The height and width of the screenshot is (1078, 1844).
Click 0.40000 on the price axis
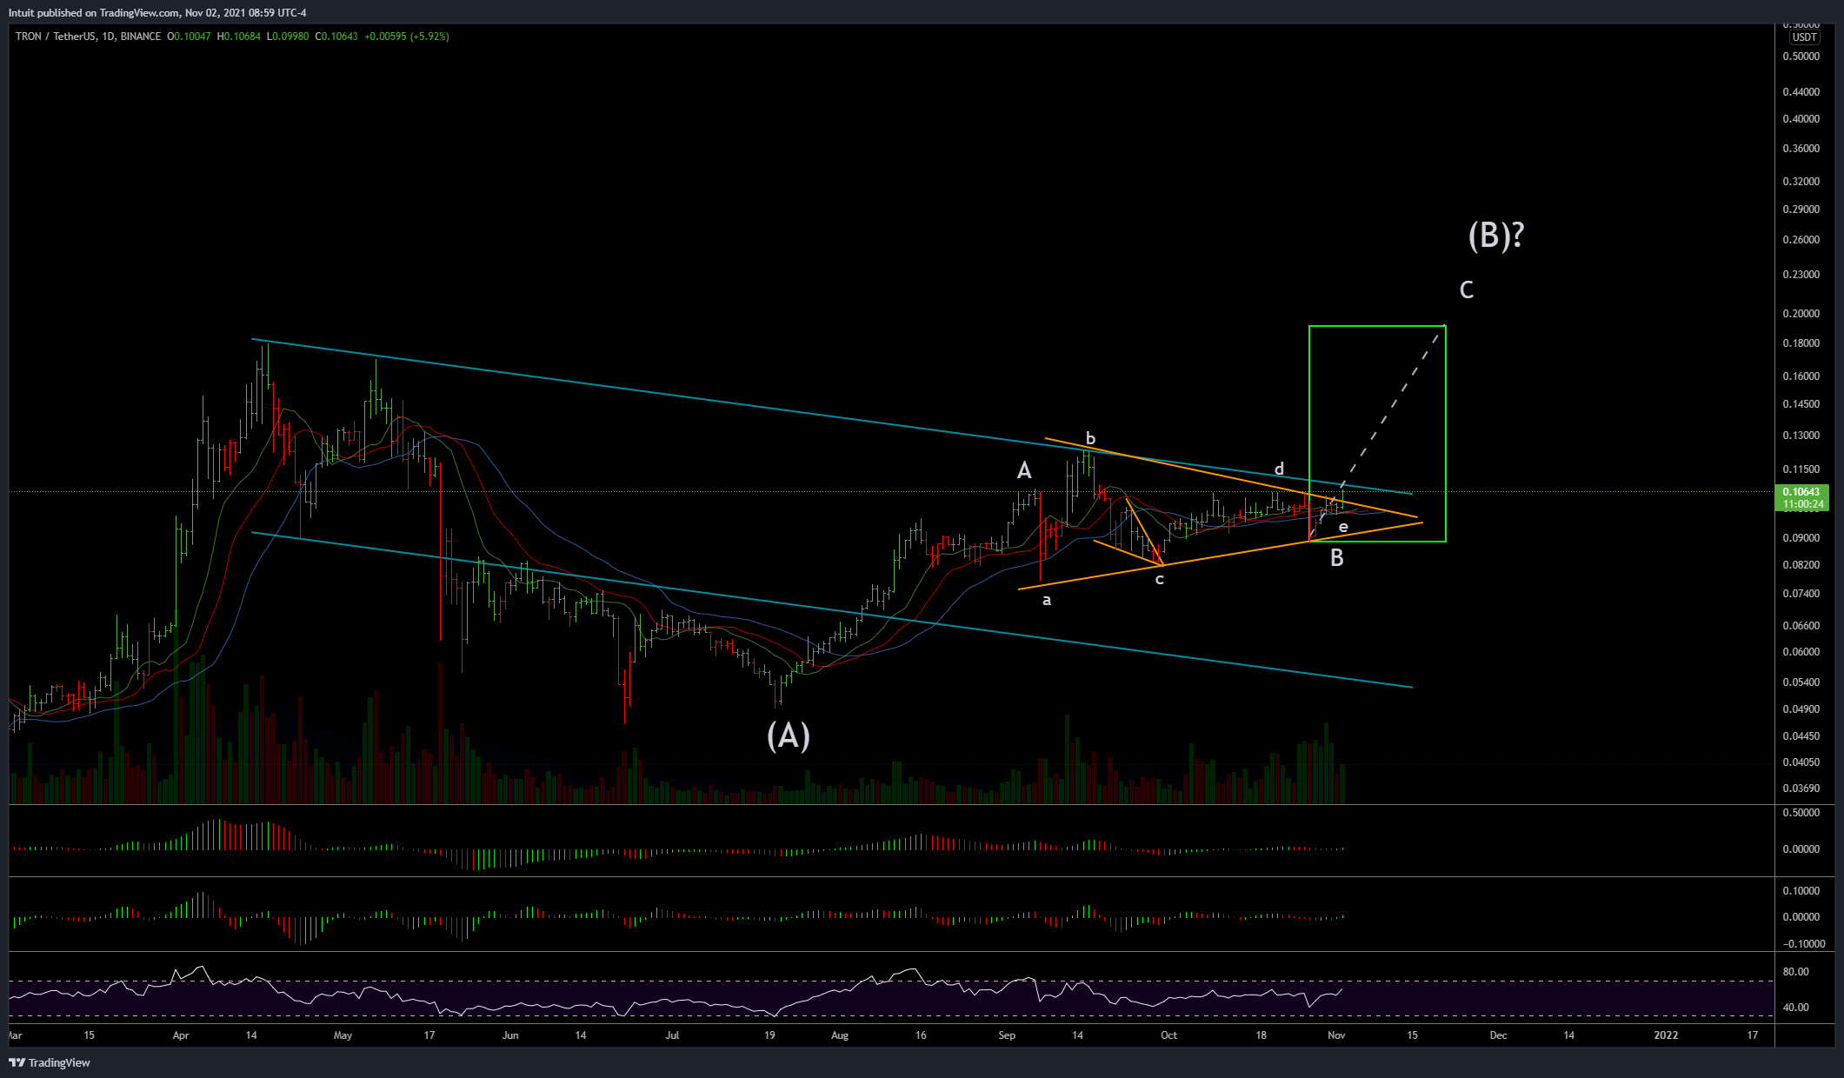[x=1801, y=119]
